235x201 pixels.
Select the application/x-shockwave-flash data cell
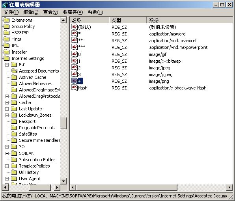[178, 88]
